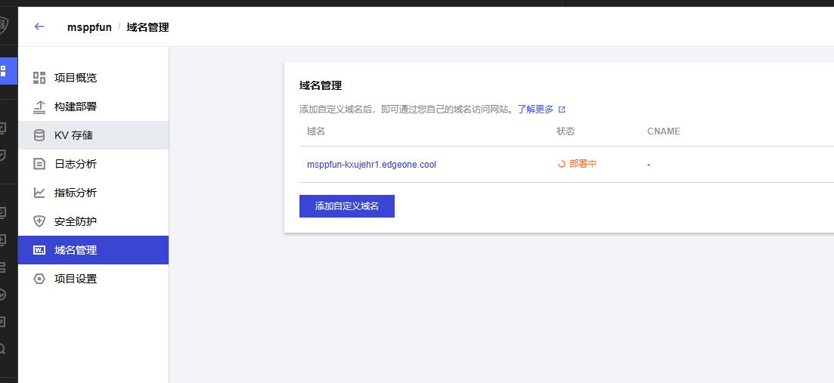Click the 项目概览 dashboard icon
The width and height of the screenshot is (834, 383).
coord(39,78)
